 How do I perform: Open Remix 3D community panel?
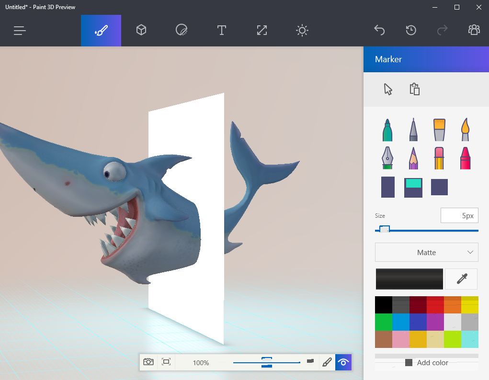(x=474, y=30)
